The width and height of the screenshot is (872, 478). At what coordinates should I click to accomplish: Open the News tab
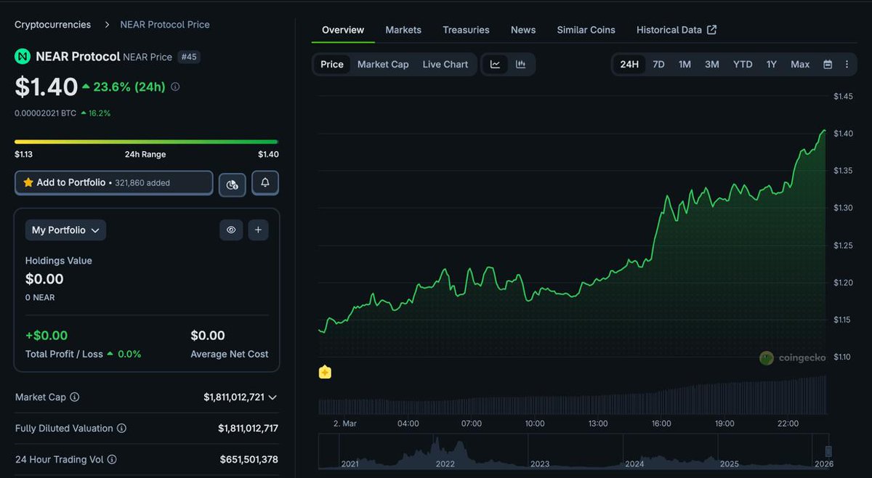pyautogui.click(x=523, y=30)
